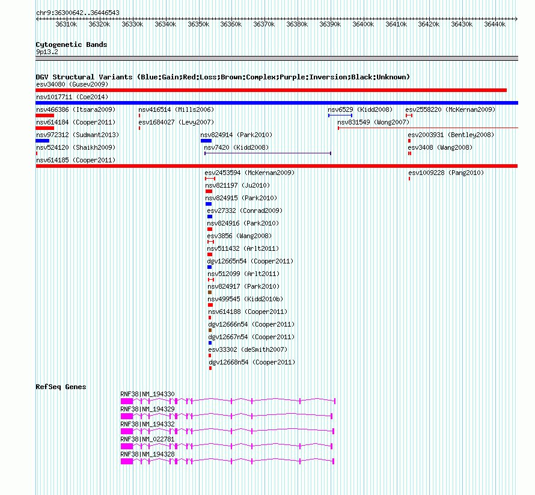The image size is (535, 495).
Task: Click dgv12668n54 (Cooper2011) label
Action: (x=252, y=362)
